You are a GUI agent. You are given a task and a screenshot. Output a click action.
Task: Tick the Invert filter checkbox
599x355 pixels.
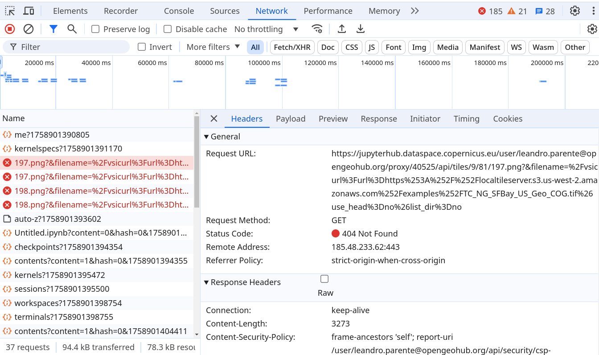pos(142,47)
